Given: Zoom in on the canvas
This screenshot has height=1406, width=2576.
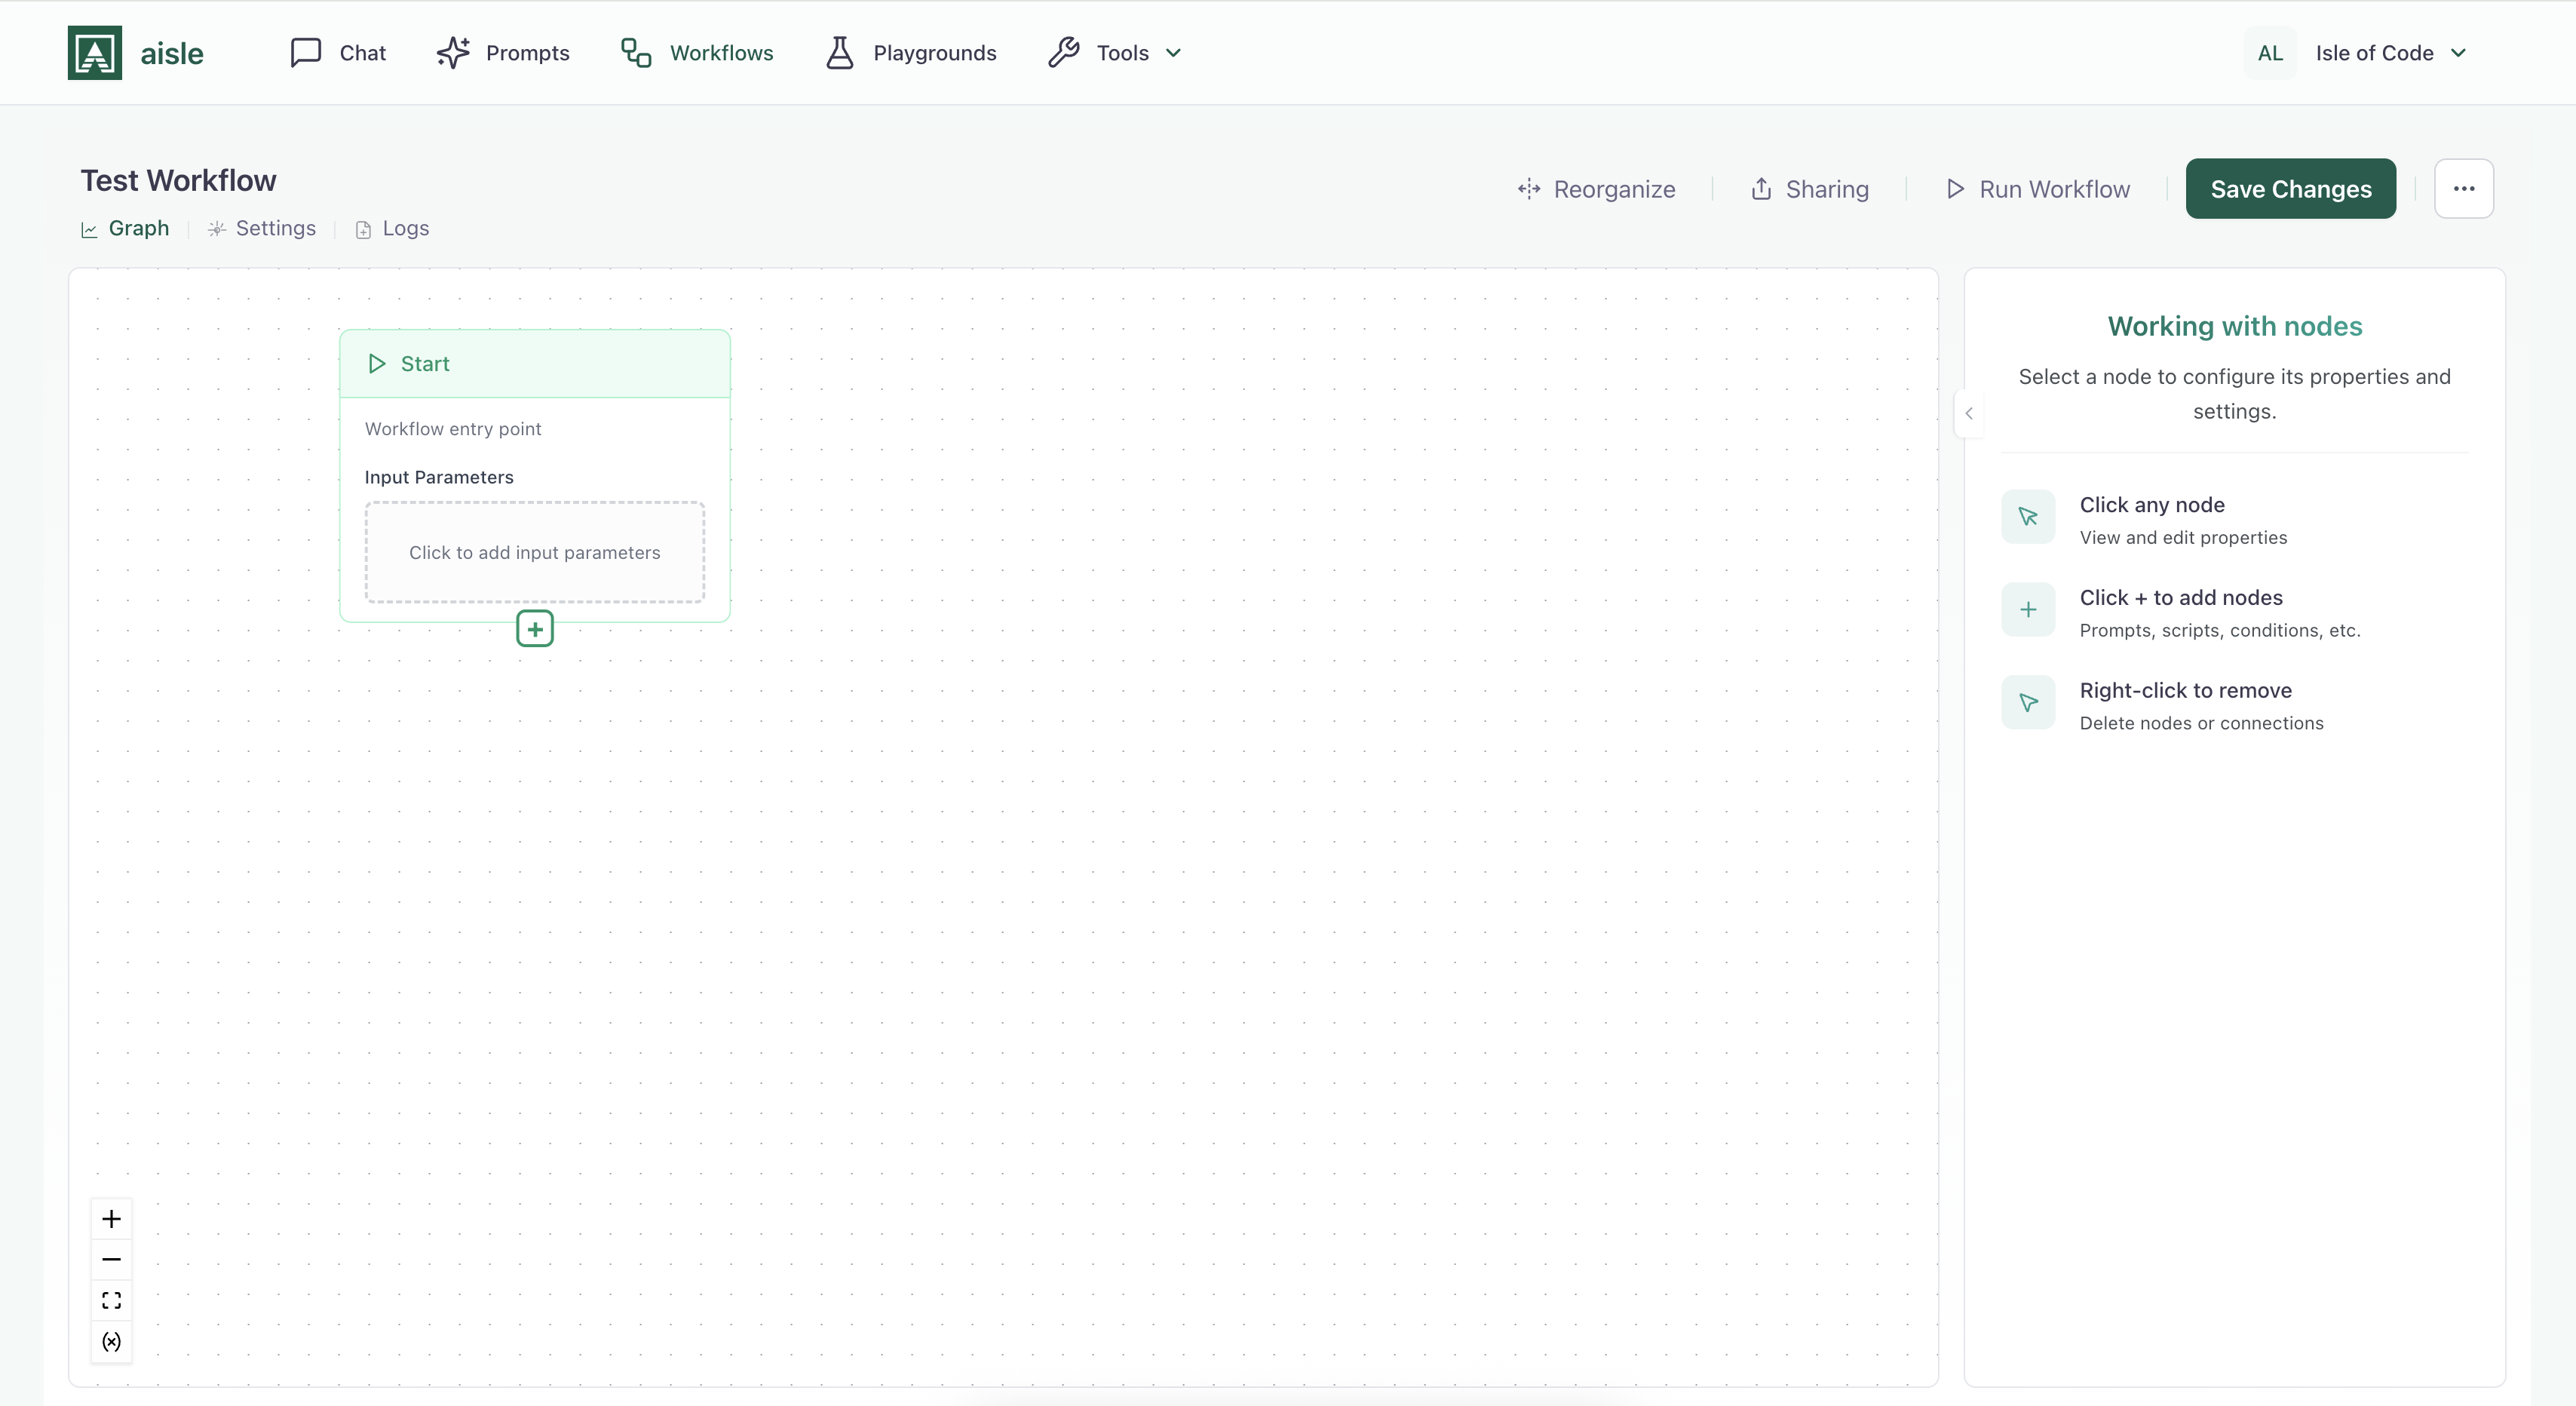Looking at the screenshot, I should [x=111, y=1218].
